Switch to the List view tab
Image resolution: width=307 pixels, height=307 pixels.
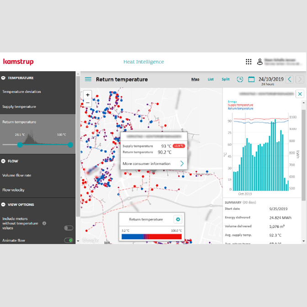click(211, 79)
